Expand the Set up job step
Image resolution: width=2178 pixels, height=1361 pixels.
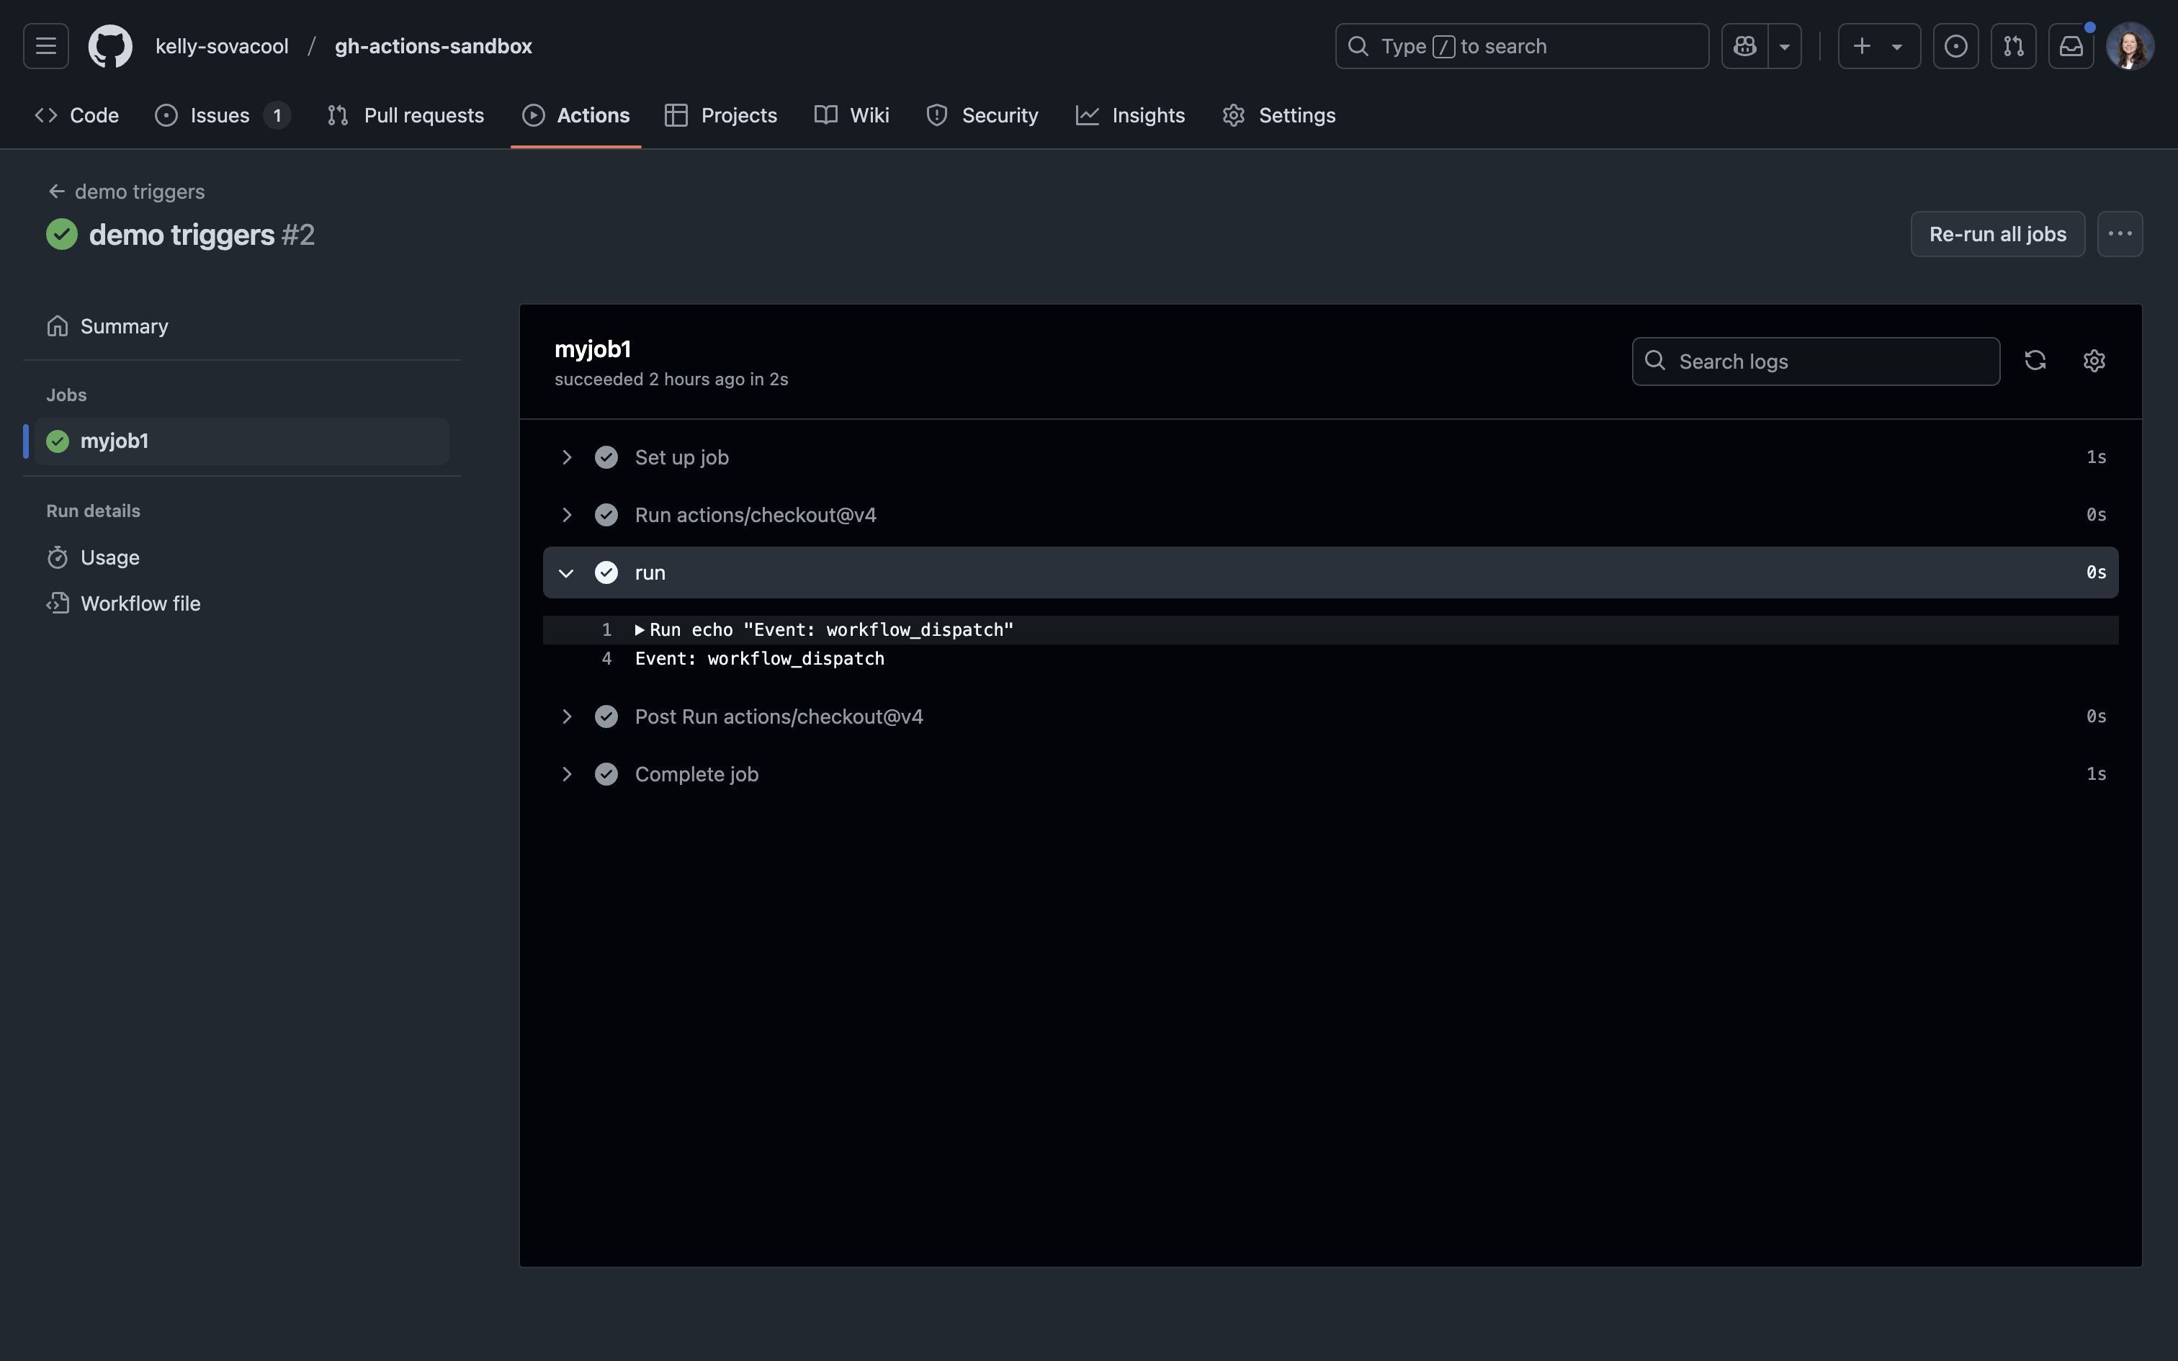(x=566, y=457)
